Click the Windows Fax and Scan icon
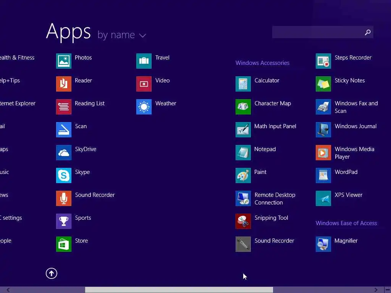The width and height of the screenshot is (391, 293). click(323, 107)
